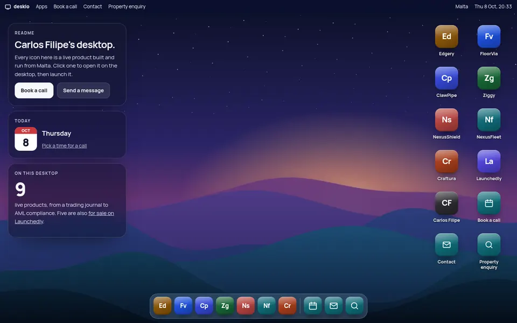Open the Craftura desktop icon
517x323 pixels.
click(x=446, y=161)
